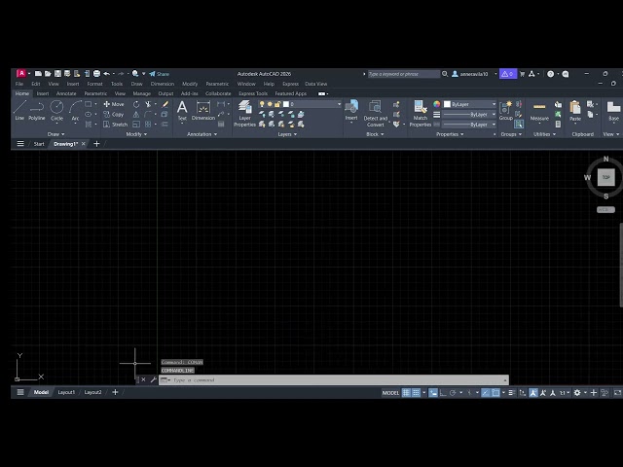Click the Dimension tool
The image size is (623, 467).
pyautogui.click(x=203, y=111)
